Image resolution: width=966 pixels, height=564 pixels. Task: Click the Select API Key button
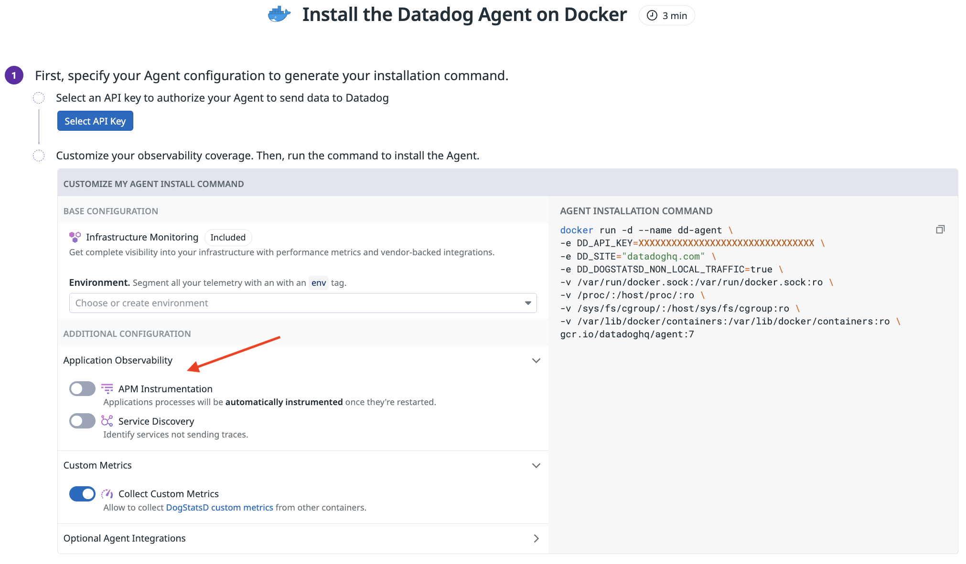(x=95, y=121)
